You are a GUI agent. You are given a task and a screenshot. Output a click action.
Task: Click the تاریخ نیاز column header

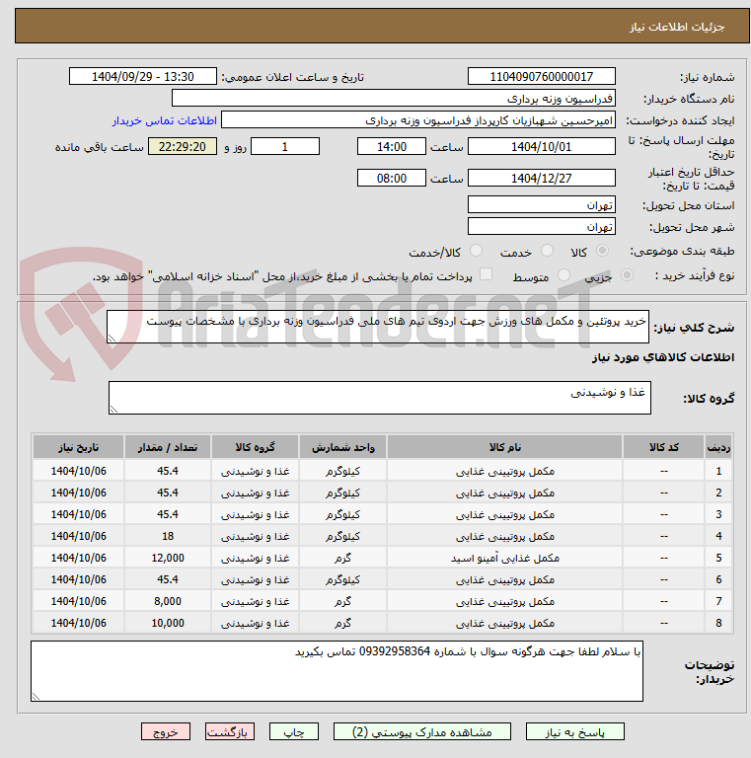click(78, 447)
